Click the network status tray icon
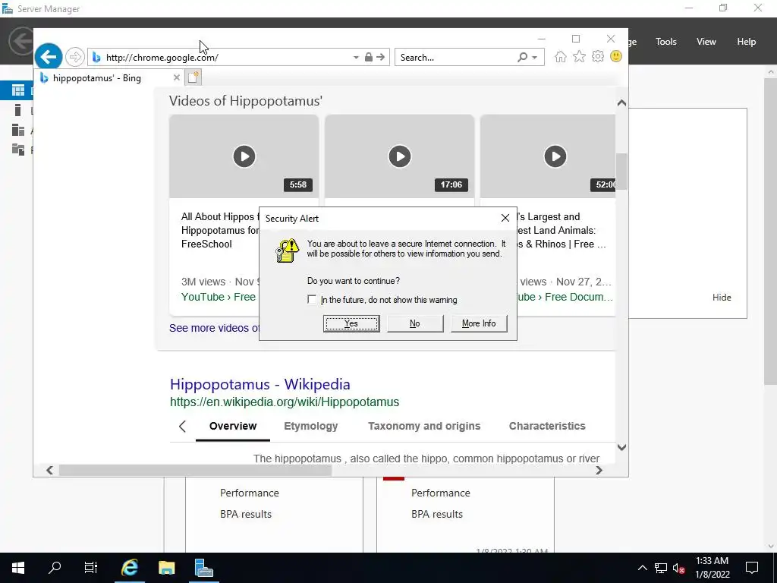The image size is (777, 583). pyautogui.click(x=661, y=568)
